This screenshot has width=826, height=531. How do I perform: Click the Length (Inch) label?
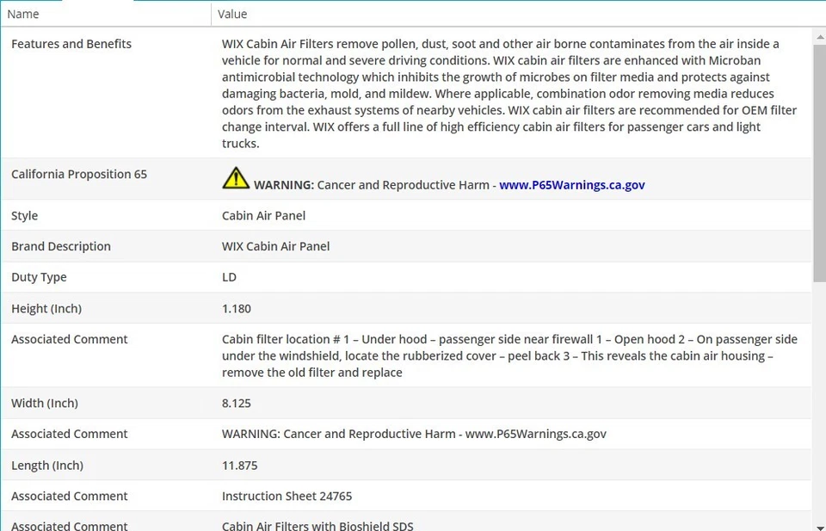47,466
